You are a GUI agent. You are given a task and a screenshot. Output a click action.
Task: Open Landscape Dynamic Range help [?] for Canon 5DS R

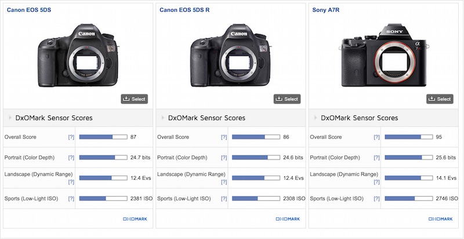pos(224,182)
